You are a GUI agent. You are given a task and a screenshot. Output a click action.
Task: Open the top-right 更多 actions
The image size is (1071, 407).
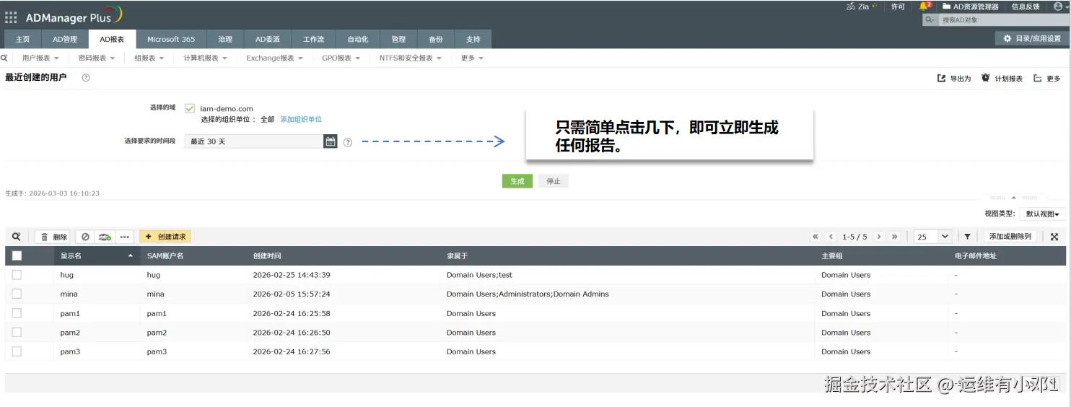(1046, 78)
